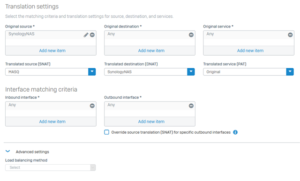
Task: Add new item to Original source
Action: (52, 51)
